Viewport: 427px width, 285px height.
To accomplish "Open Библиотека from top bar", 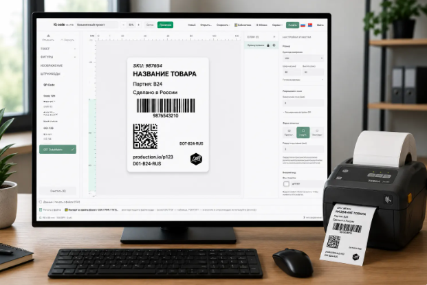I will (243, 25).
